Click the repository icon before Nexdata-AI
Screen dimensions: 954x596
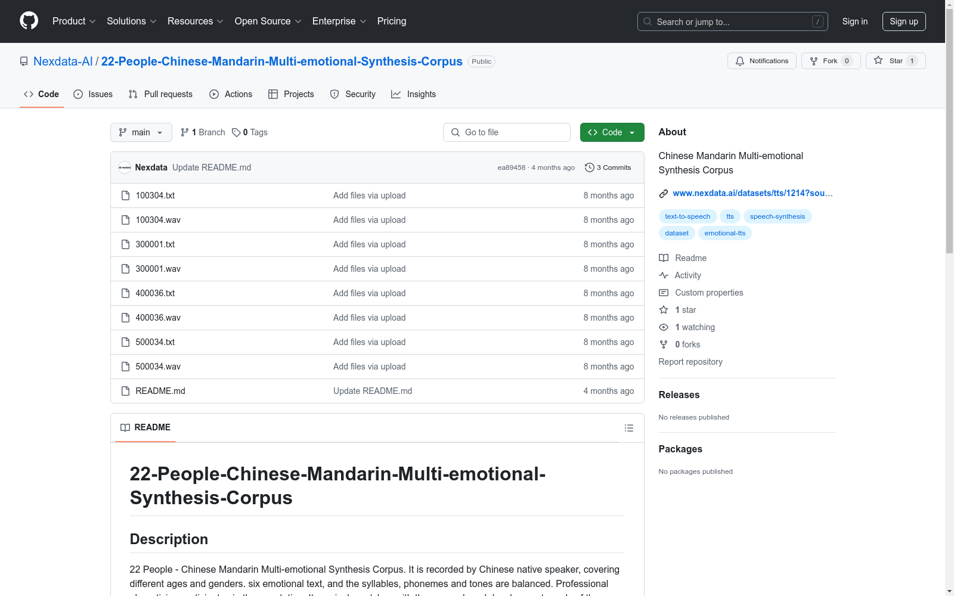pos(24,61)
